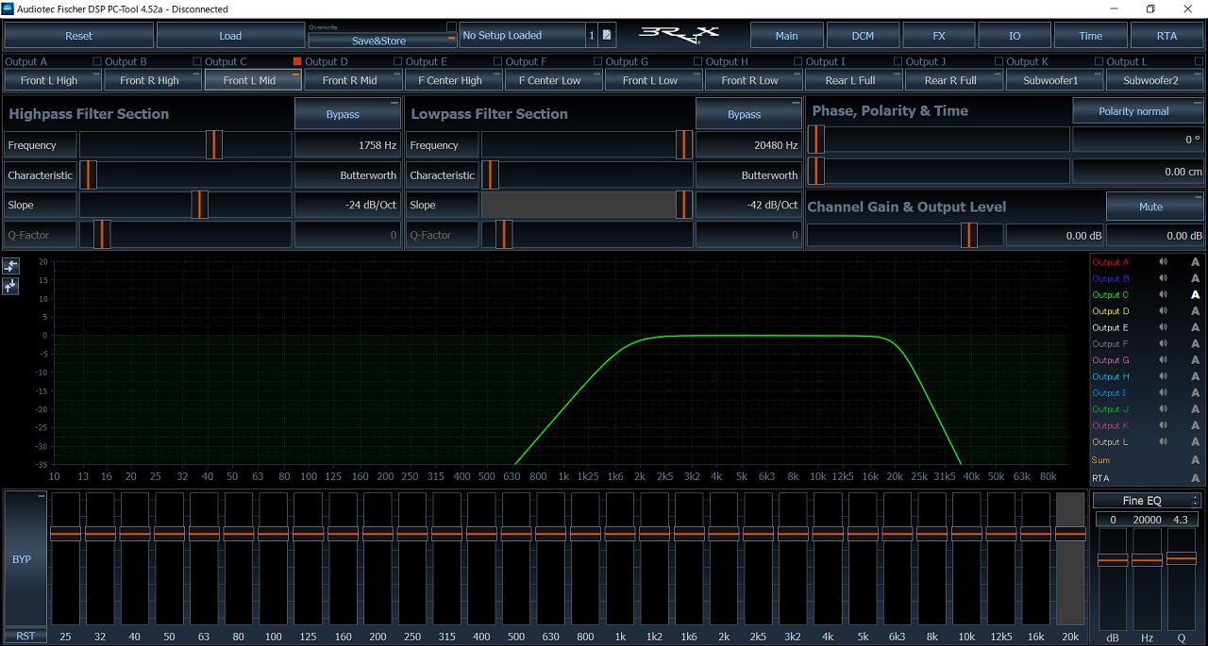Select the Front L High channel
Screen dimensions: 1208x646
[53, 80]
